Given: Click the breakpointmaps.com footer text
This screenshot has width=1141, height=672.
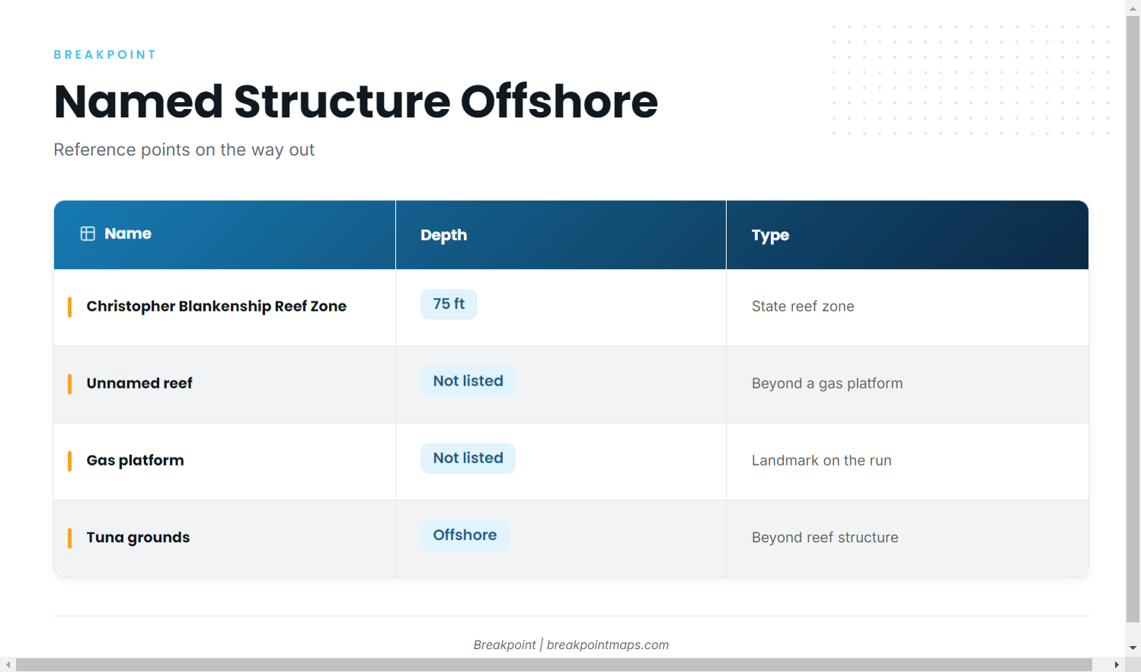Looking at the screenshot, I should 608,645.
